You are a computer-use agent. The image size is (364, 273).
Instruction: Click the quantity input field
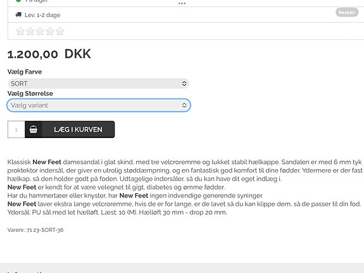[x=16, y=129]
